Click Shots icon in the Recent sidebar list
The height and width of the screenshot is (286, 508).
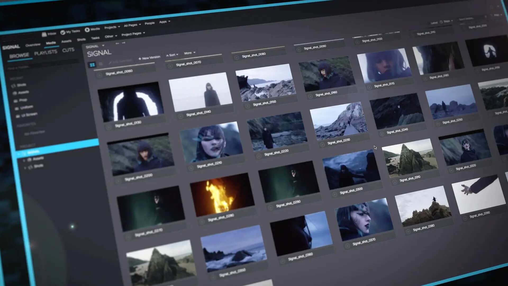(x=13, y=86)
